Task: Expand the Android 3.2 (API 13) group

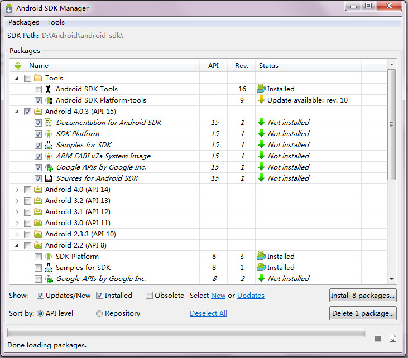Action: pos(17,201)
